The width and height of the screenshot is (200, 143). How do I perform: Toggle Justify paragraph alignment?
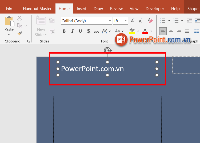[x=187, y=31]
